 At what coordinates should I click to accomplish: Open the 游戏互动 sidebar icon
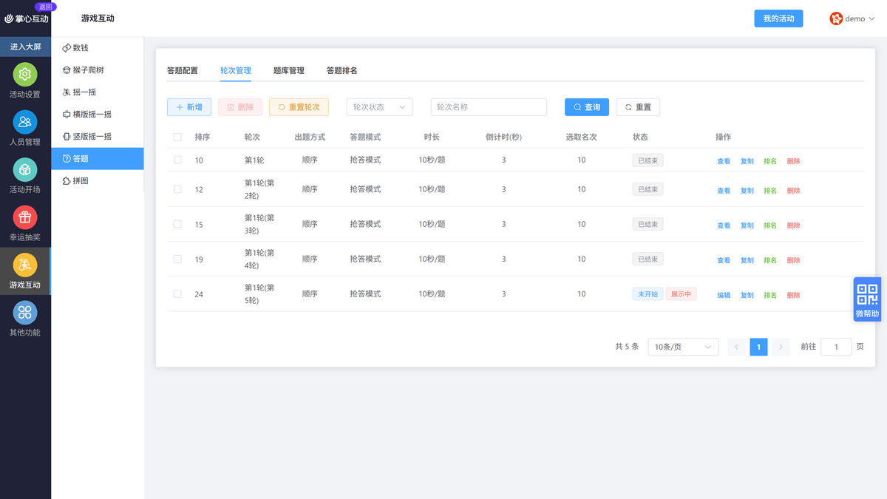pyautogui.click(x=25, y=265)
